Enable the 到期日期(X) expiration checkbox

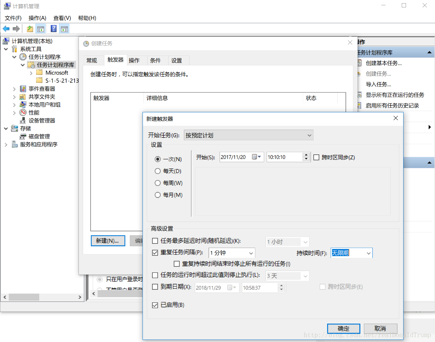[155, 287]
